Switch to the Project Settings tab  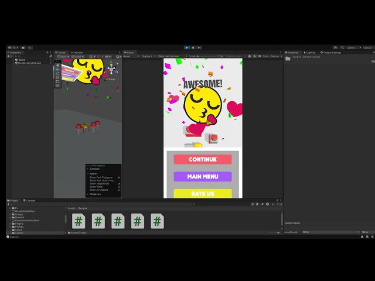[330, 52]
